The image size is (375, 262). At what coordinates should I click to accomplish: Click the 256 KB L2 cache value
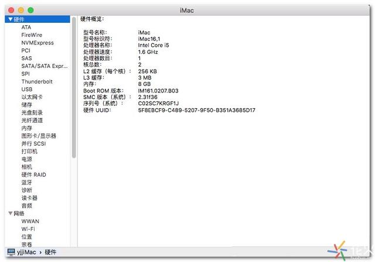coord(147,71)
